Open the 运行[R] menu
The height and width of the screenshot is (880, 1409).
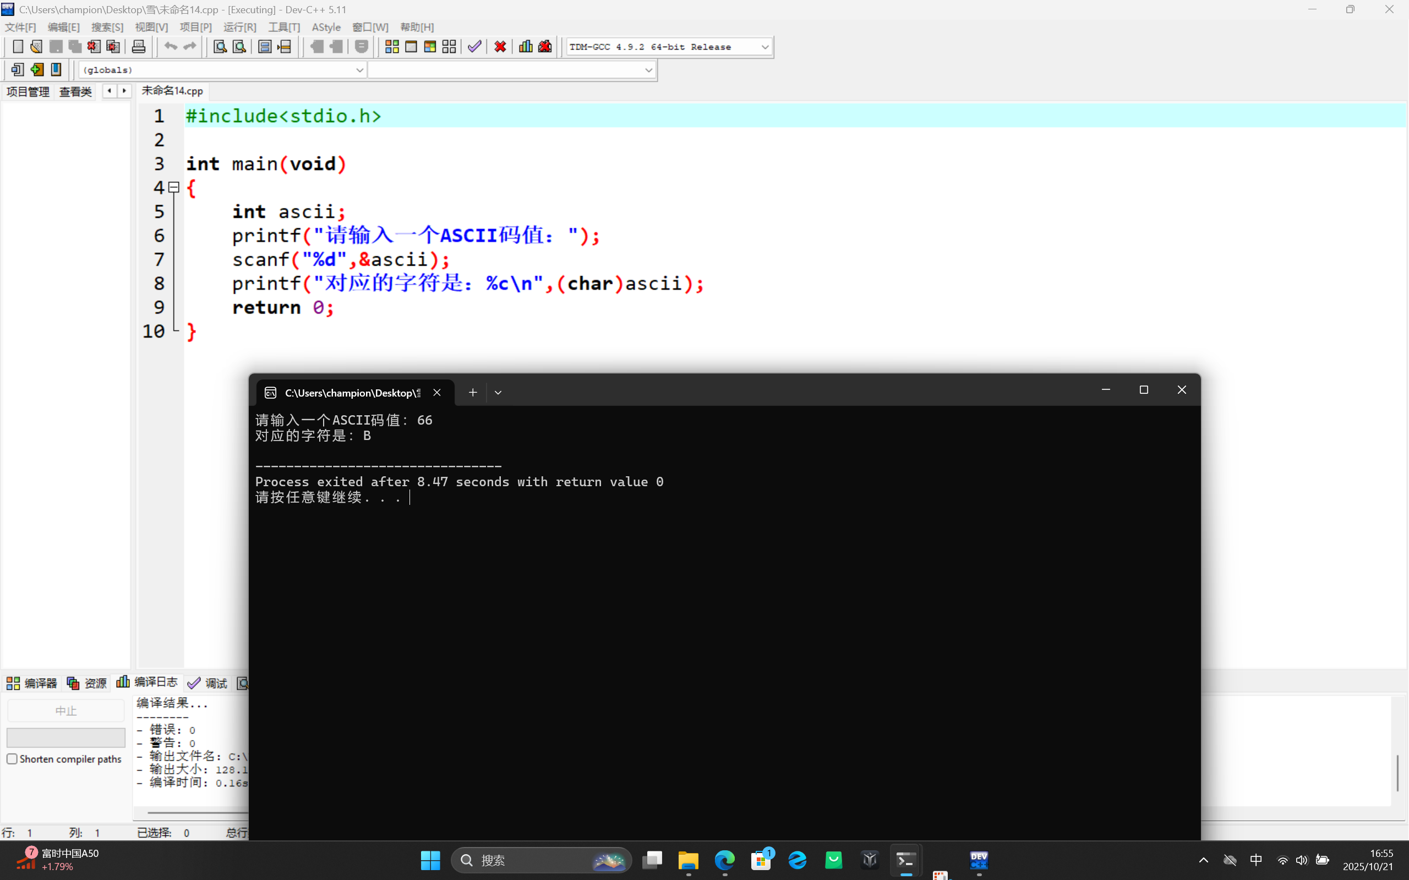239,28
